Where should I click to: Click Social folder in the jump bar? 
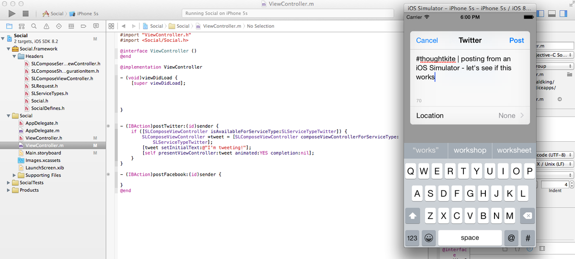179,26
